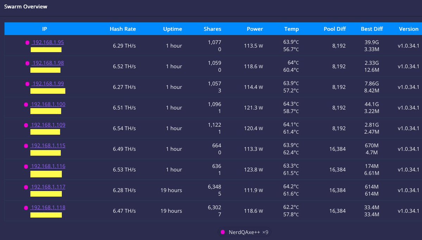Click power value 111.9 W
Image resolution: width=422 pixels, height=240 pixels.
pos(253,190)
